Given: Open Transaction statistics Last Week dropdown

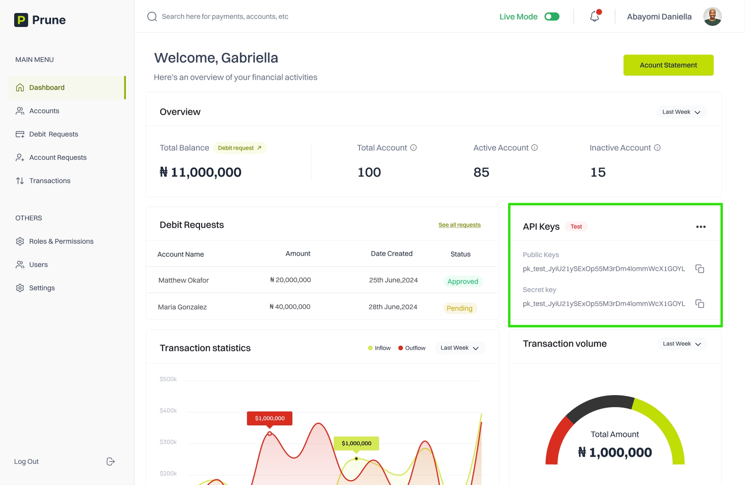Looking at the screenshot, I should [459, 348].
